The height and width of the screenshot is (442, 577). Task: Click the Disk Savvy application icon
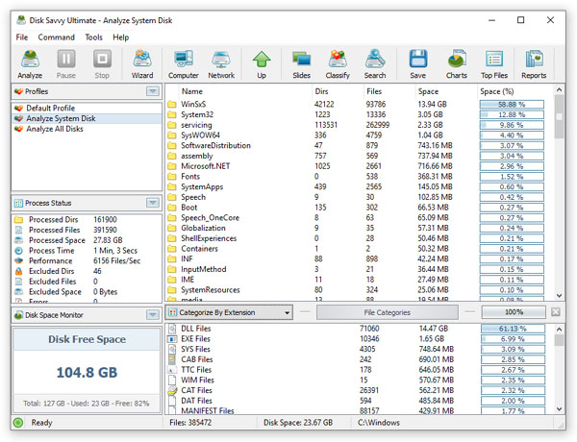pos(21,20)
